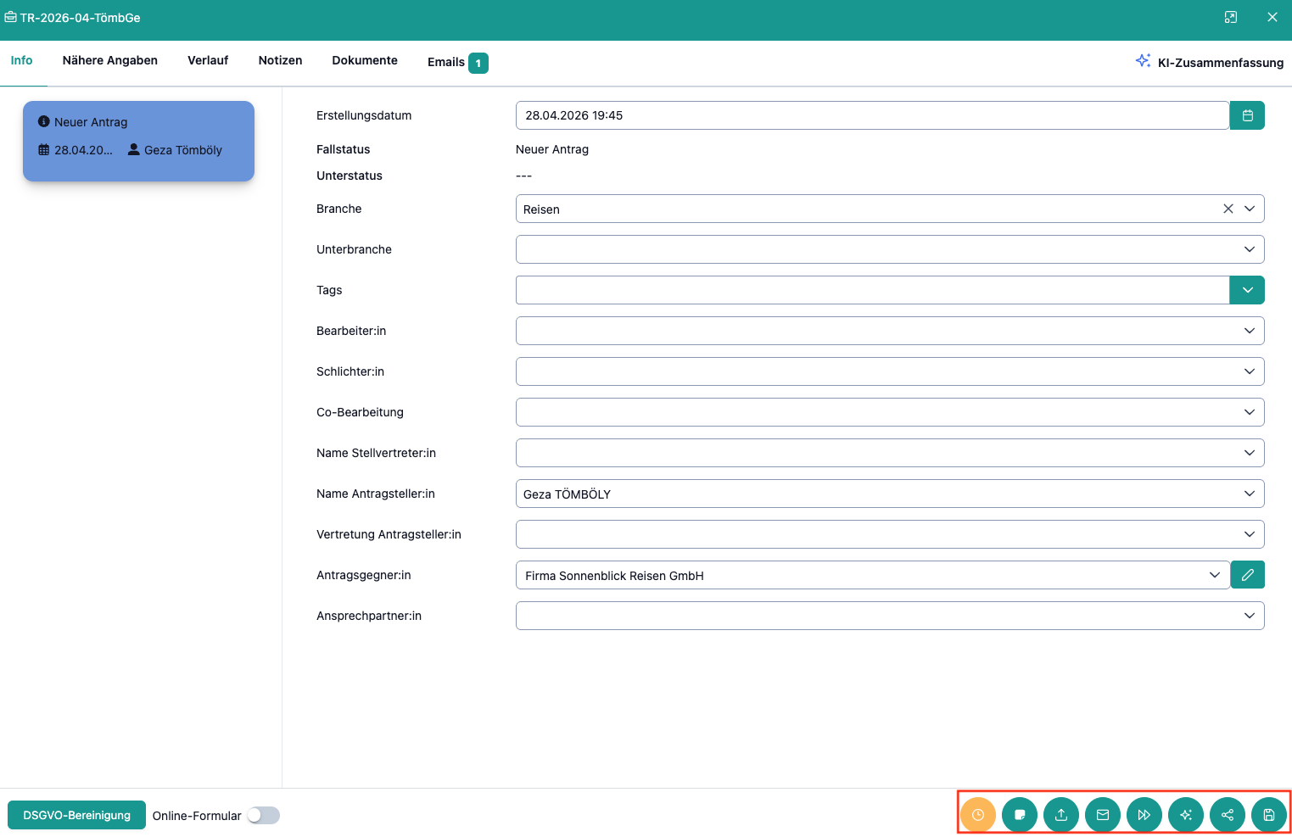Click the pencil edit button beside Antragsgegner:in

1247,575
